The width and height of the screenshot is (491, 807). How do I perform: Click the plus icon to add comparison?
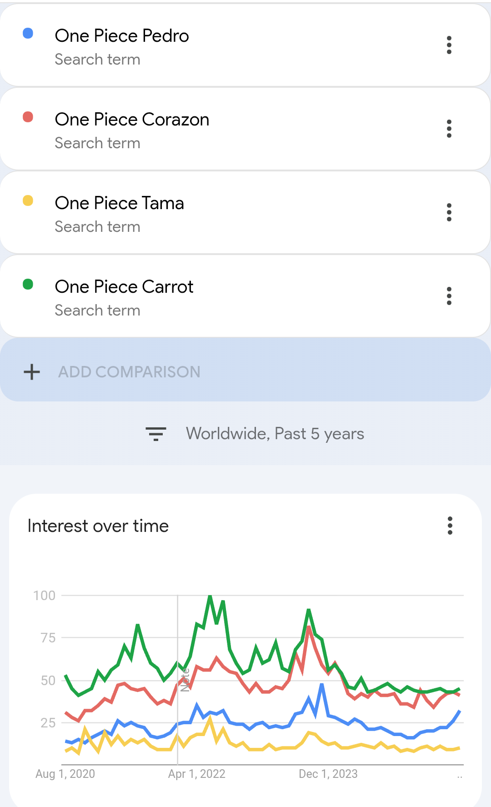pyautogui.click(x=32, y=372)
